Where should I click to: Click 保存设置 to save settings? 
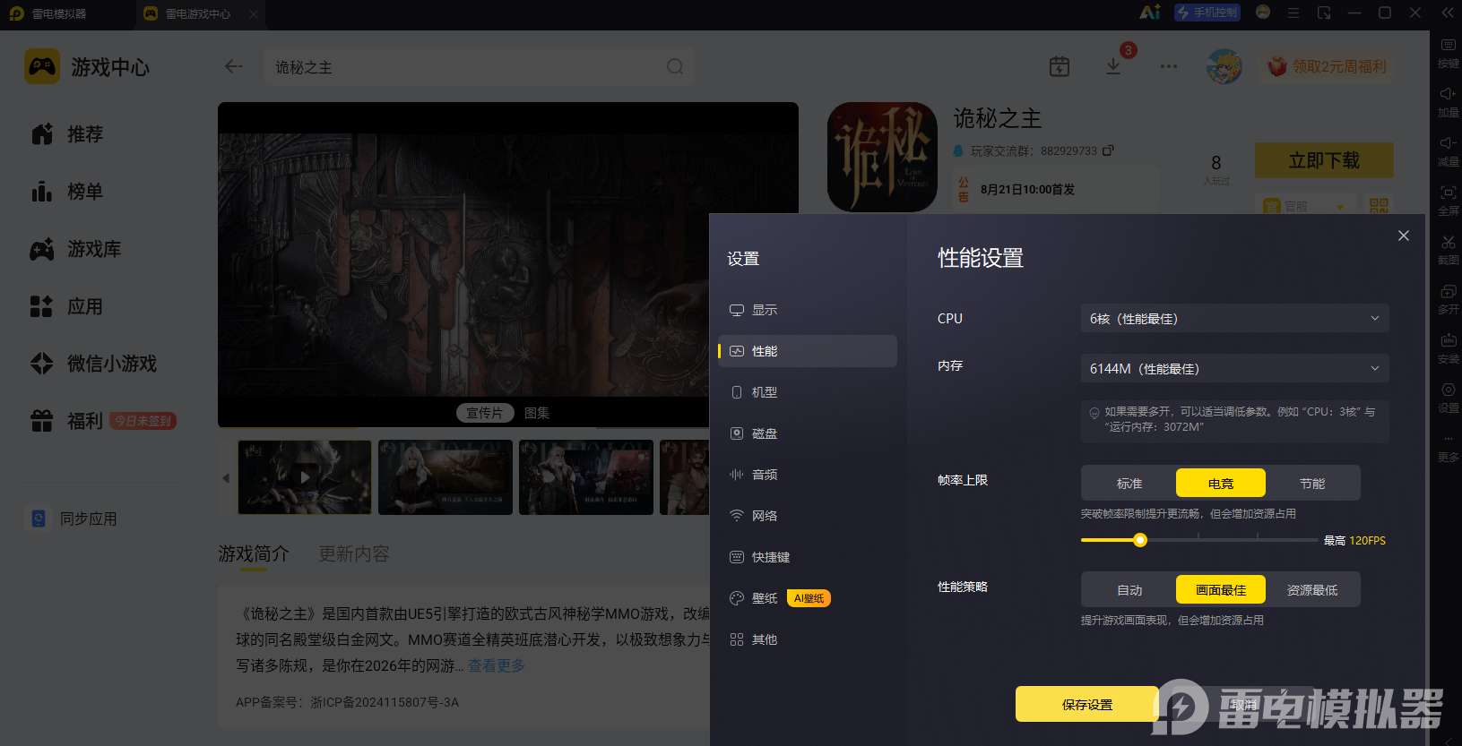coord(1087,705)
